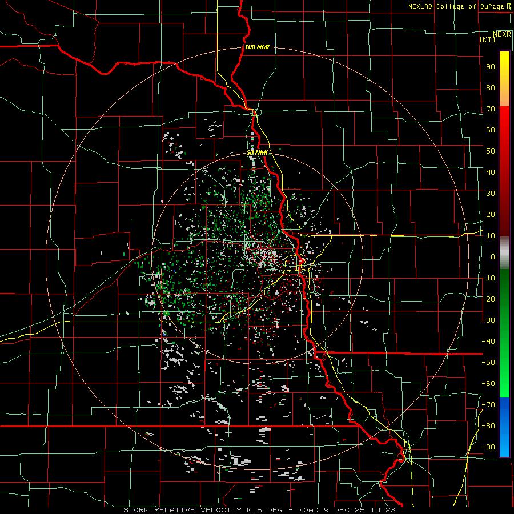
Task: Click the "50 NMI" range ring label
Action: [257, 152]
